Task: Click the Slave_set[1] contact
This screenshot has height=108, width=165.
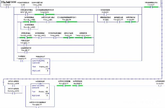Action: pos(47,21)
